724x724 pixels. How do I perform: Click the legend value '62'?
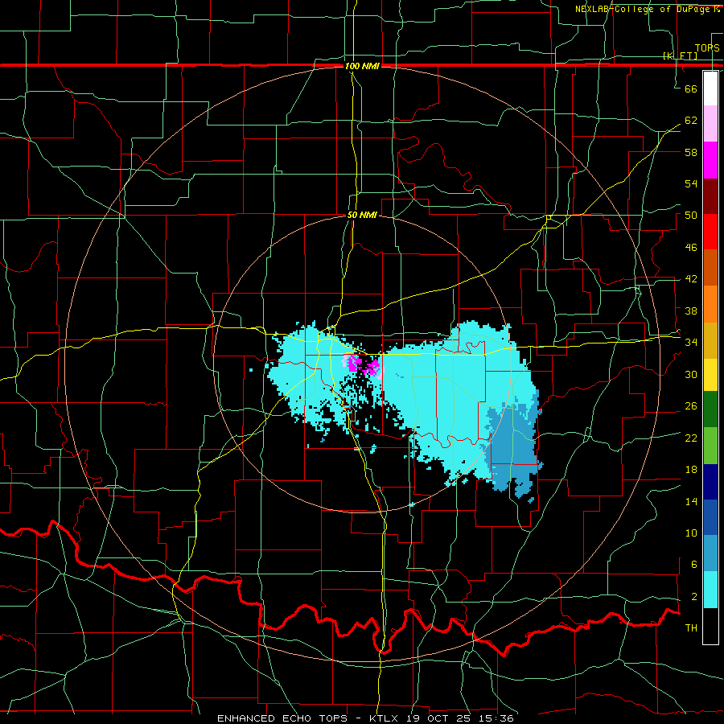pos(691,120)
